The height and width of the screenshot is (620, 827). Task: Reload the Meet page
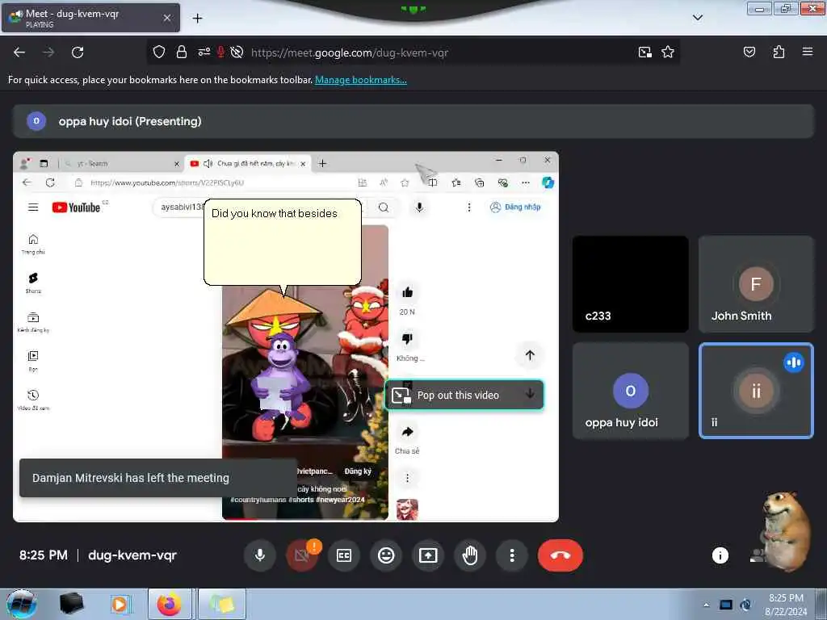[x=78, y=52]
